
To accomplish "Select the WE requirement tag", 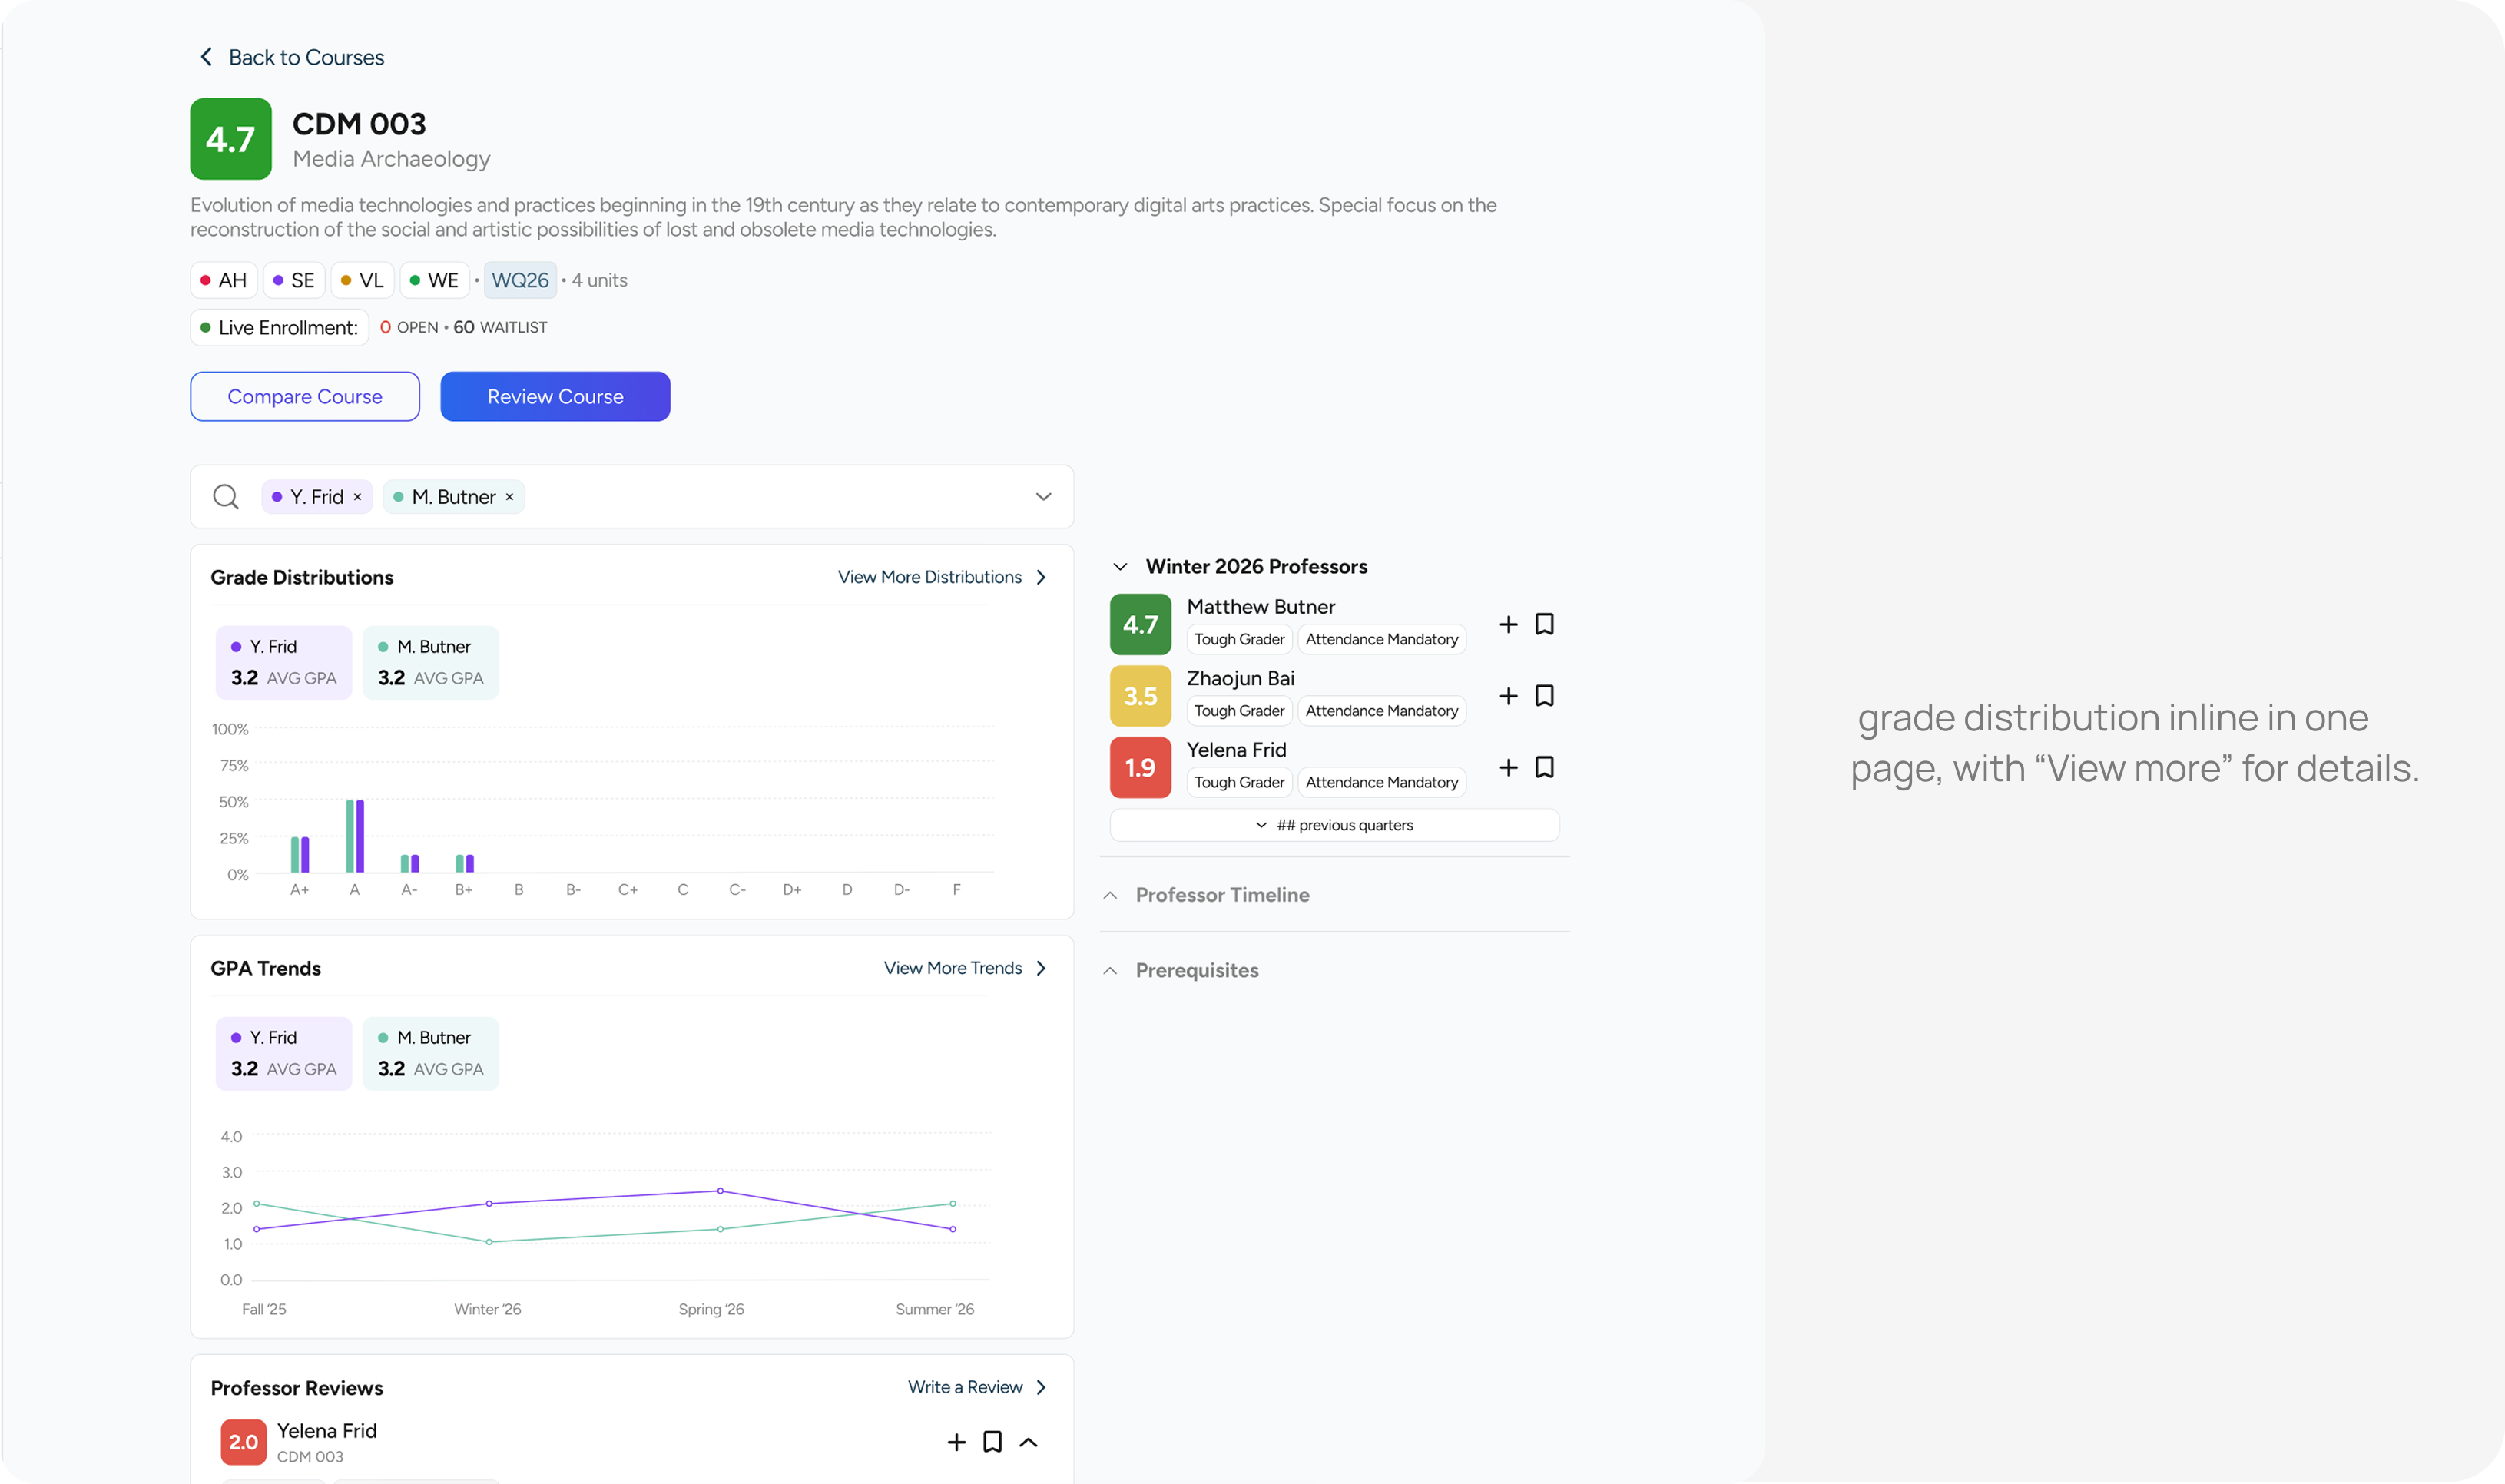I will [434, 280].
